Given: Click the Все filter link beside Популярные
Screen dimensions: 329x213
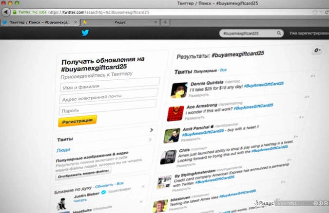Looking at the screenshot, I should click(223, 71).
